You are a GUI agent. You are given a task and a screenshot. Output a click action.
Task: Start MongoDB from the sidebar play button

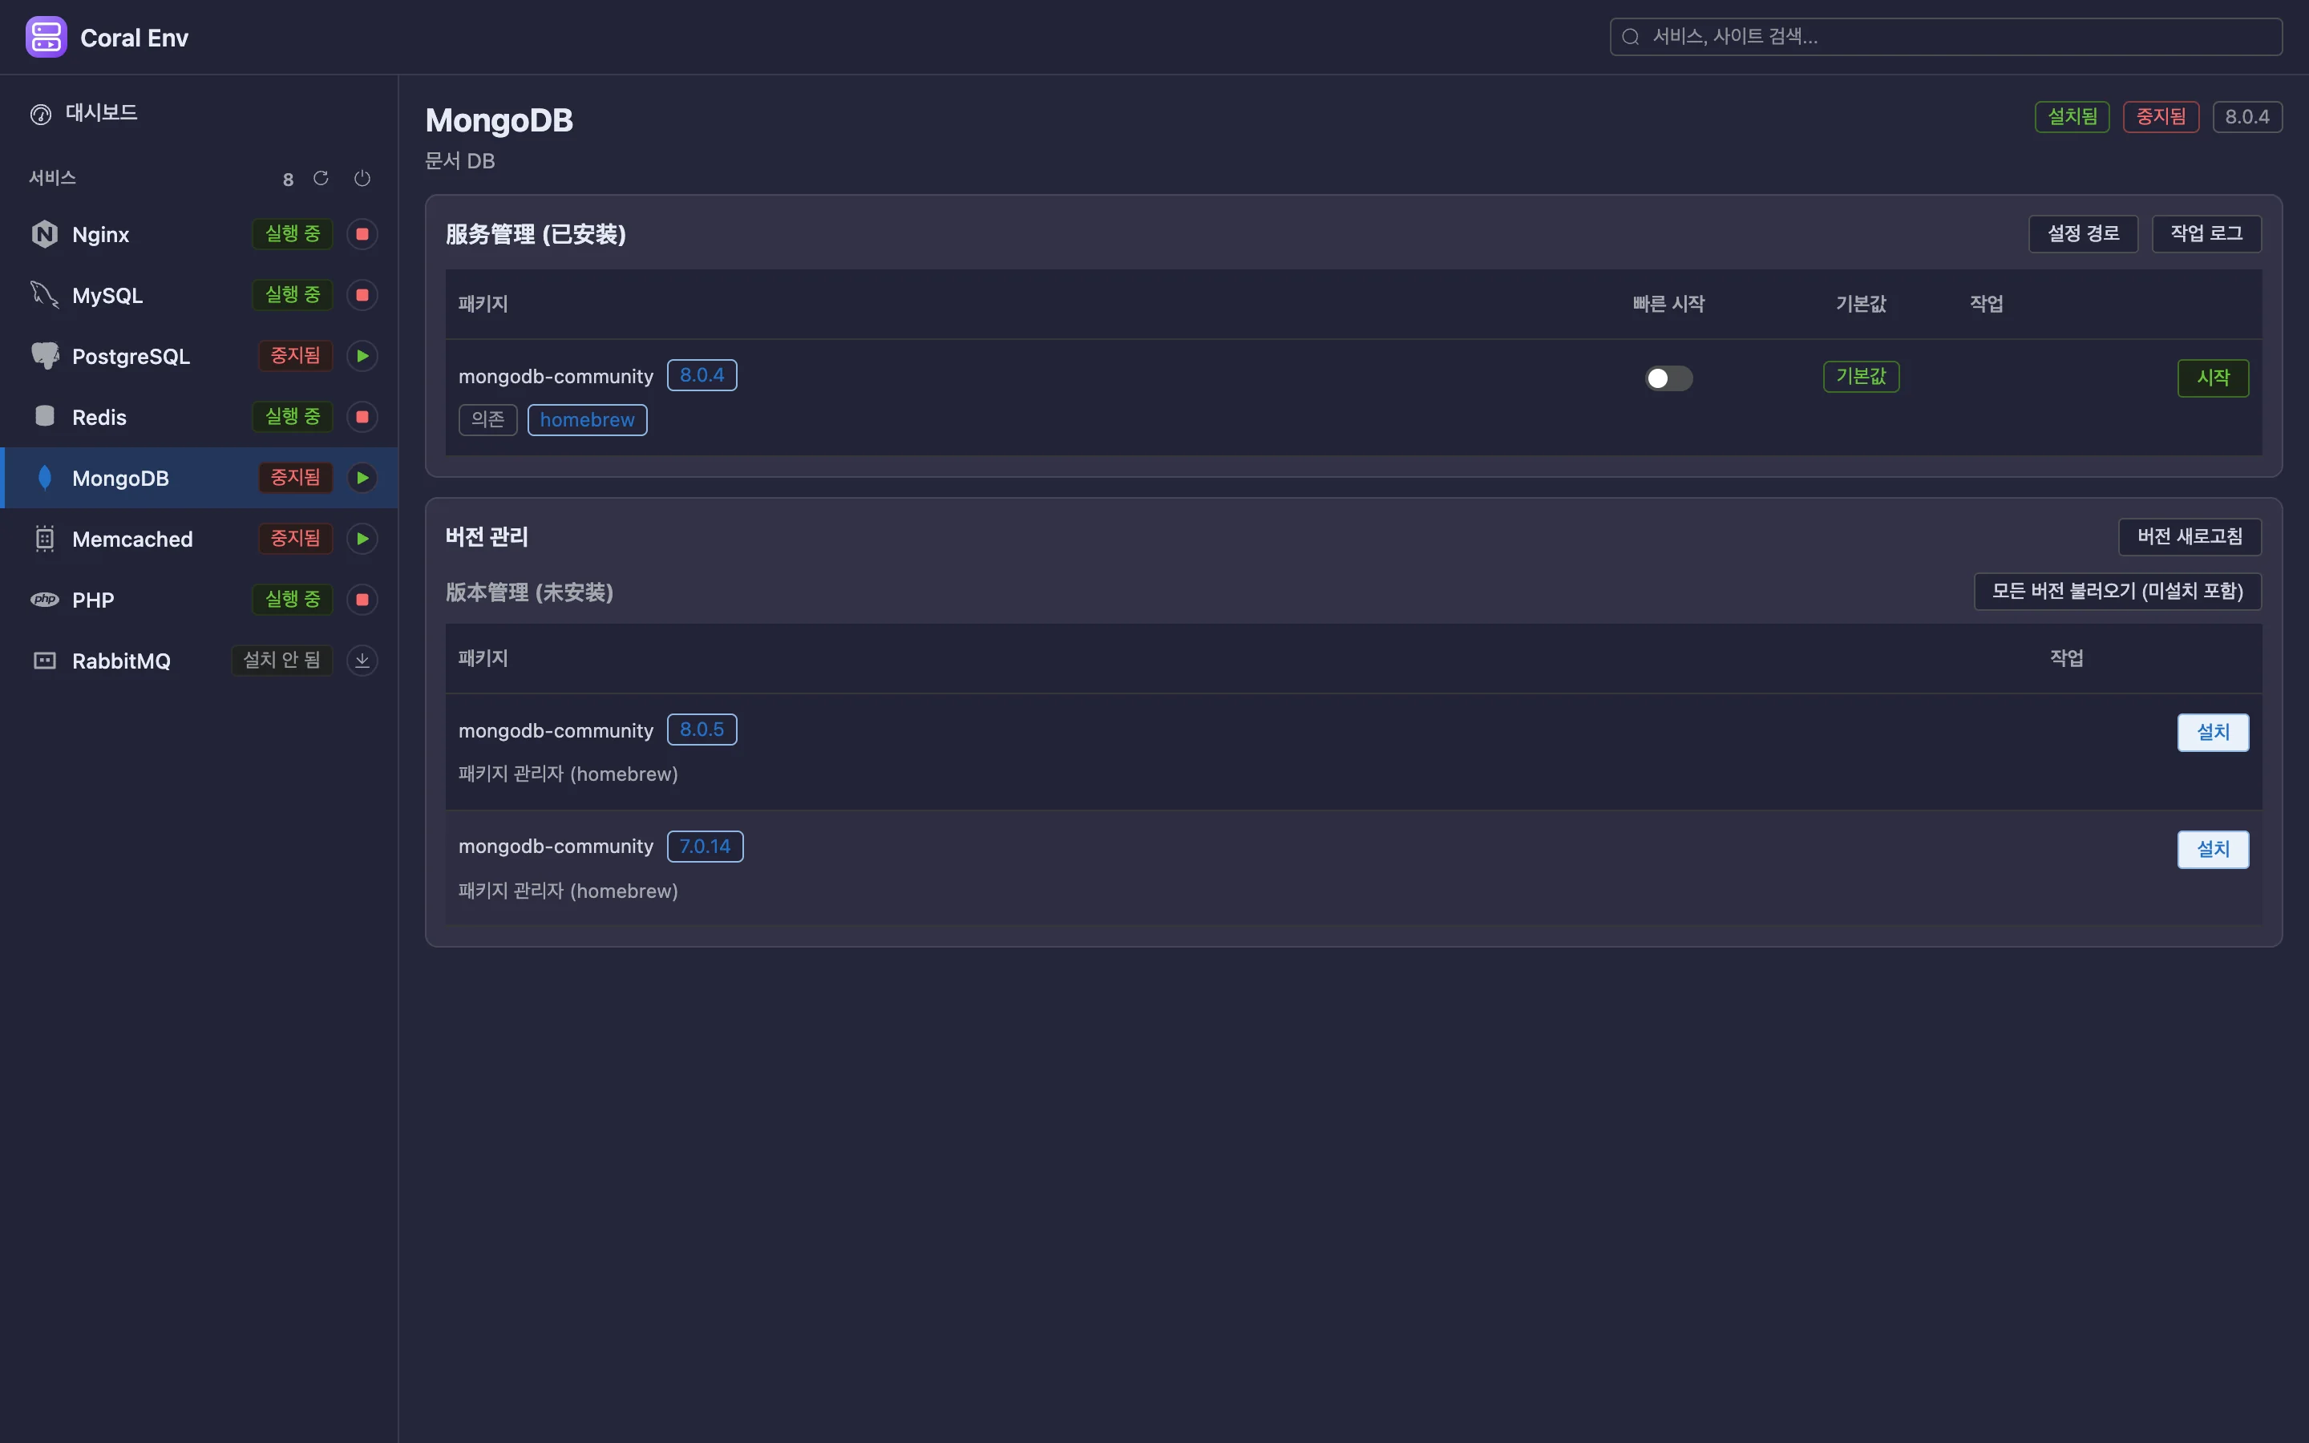coord(362,478)
